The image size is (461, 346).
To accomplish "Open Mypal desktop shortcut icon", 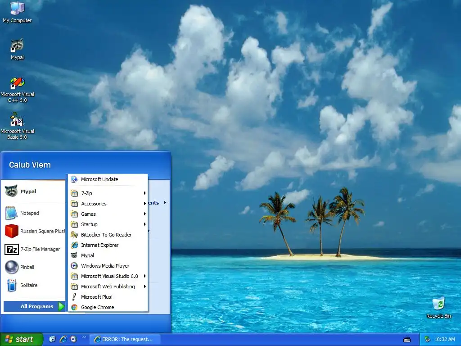I will tap(17, 49).
